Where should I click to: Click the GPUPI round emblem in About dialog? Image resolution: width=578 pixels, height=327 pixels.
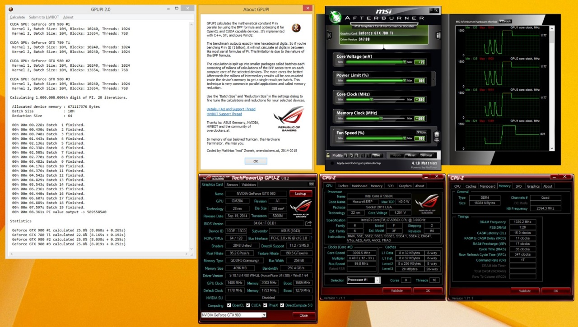[x=296, y=28]
